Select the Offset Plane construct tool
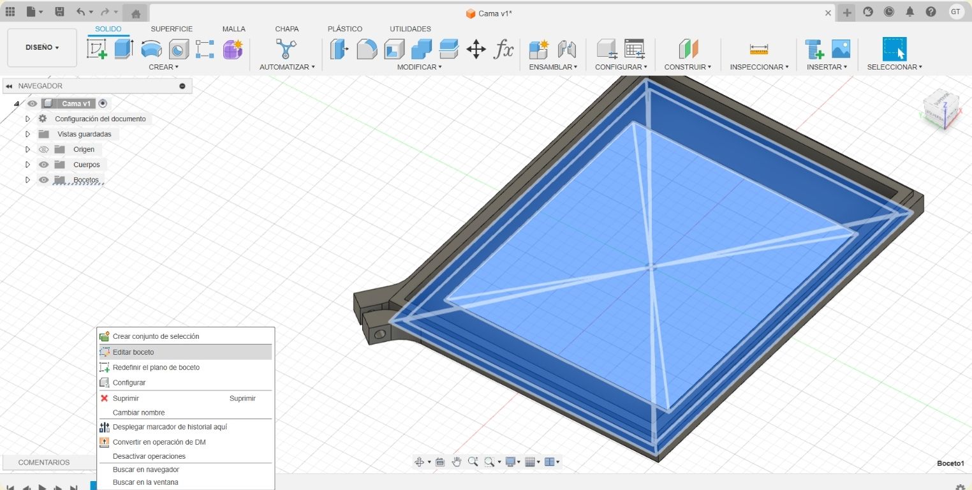This screenshot has height=490, width=972. (x=688, y=49)
